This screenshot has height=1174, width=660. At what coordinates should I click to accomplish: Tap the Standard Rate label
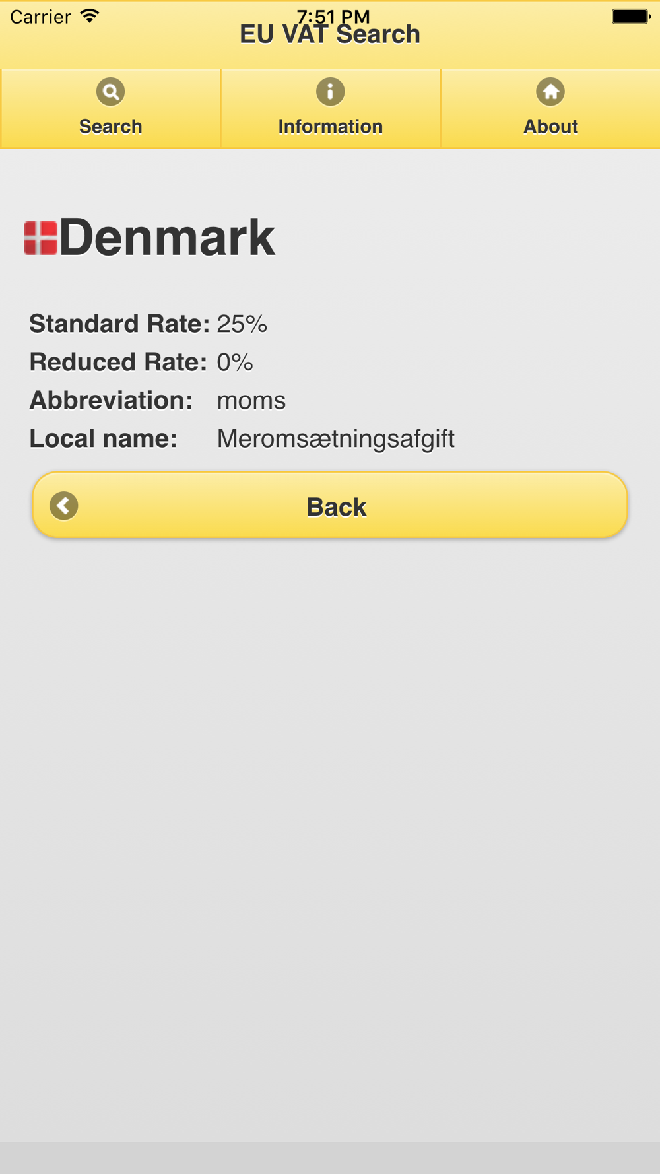click(119, 324)
